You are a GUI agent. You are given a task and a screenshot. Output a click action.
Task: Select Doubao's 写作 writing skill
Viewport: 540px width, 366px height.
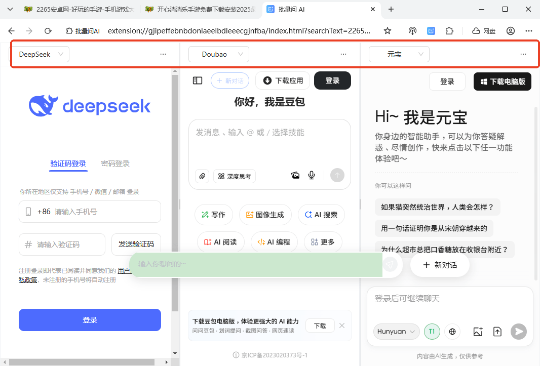213,215
